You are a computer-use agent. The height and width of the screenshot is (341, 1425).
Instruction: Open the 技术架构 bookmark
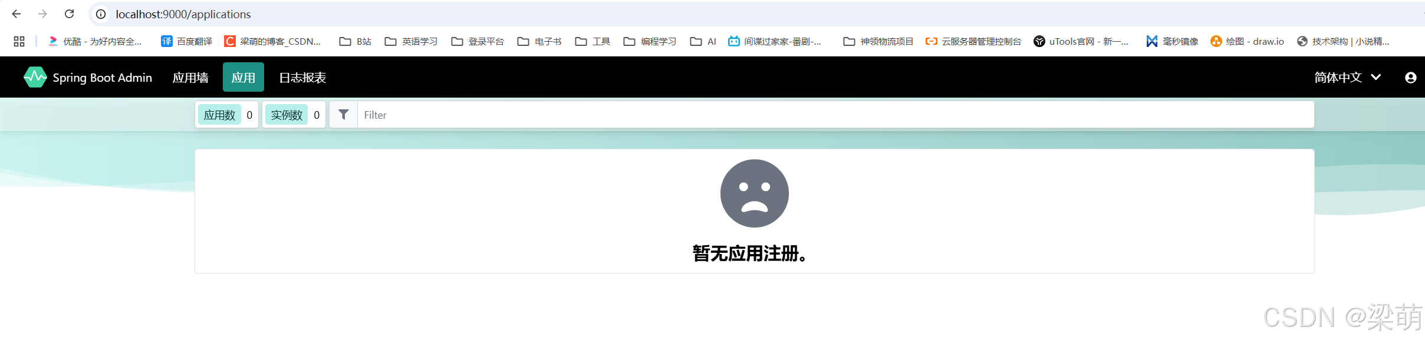click(x=1343, y=41)
